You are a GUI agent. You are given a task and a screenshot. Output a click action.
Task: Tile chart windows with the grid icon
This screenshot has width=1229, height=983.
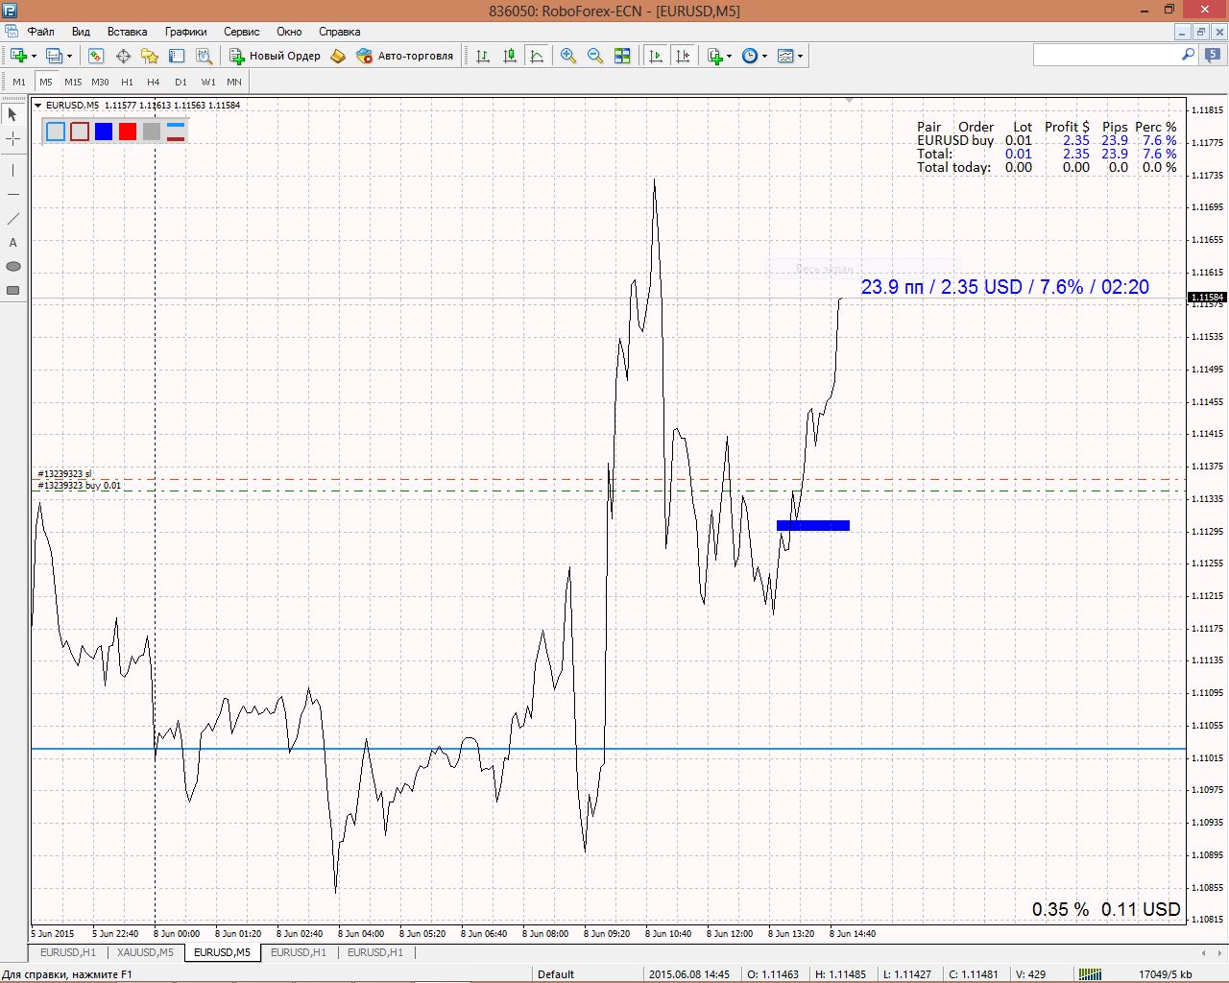[622, 57]
